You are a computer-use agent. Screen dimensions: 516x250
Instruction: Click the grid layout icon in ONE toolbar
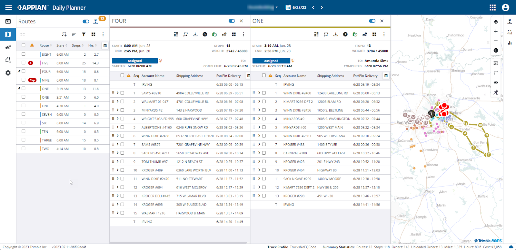[374, 34]
